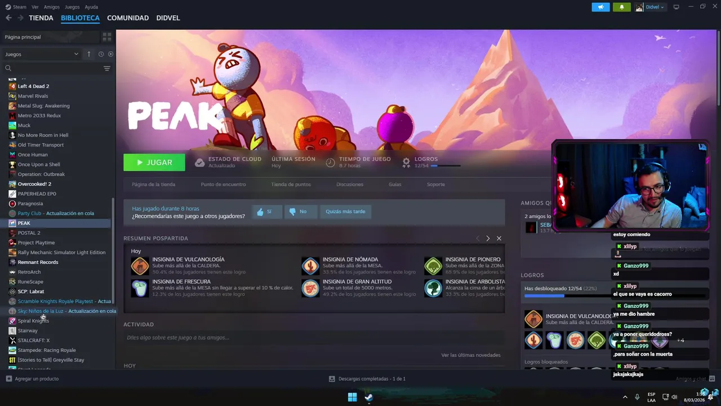Image resolution: width=721 pixels, height=406 pixels.
Task: Open the library advanced filters icon
Action: coord(106,68)
